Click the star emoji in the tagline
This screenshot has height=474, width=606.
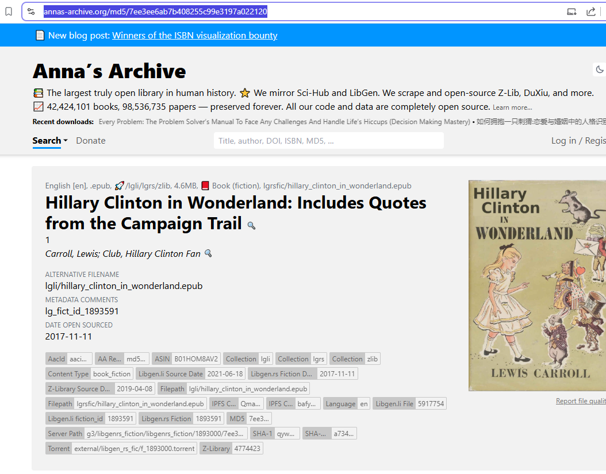click(244, 93)
